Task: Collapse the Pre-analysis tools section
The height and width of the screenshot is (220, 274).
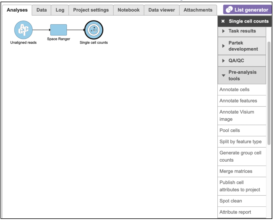Action: (x=242, y=75)
